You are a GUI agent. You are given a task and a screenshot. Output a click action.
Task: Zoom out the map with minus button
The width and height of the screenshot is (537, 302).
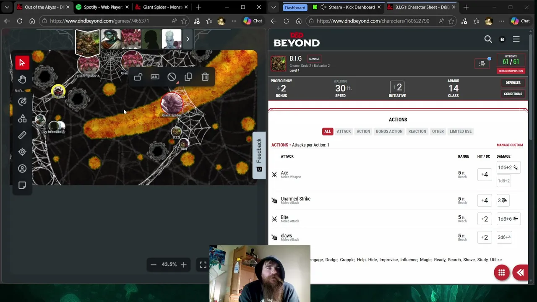(154, 264)
